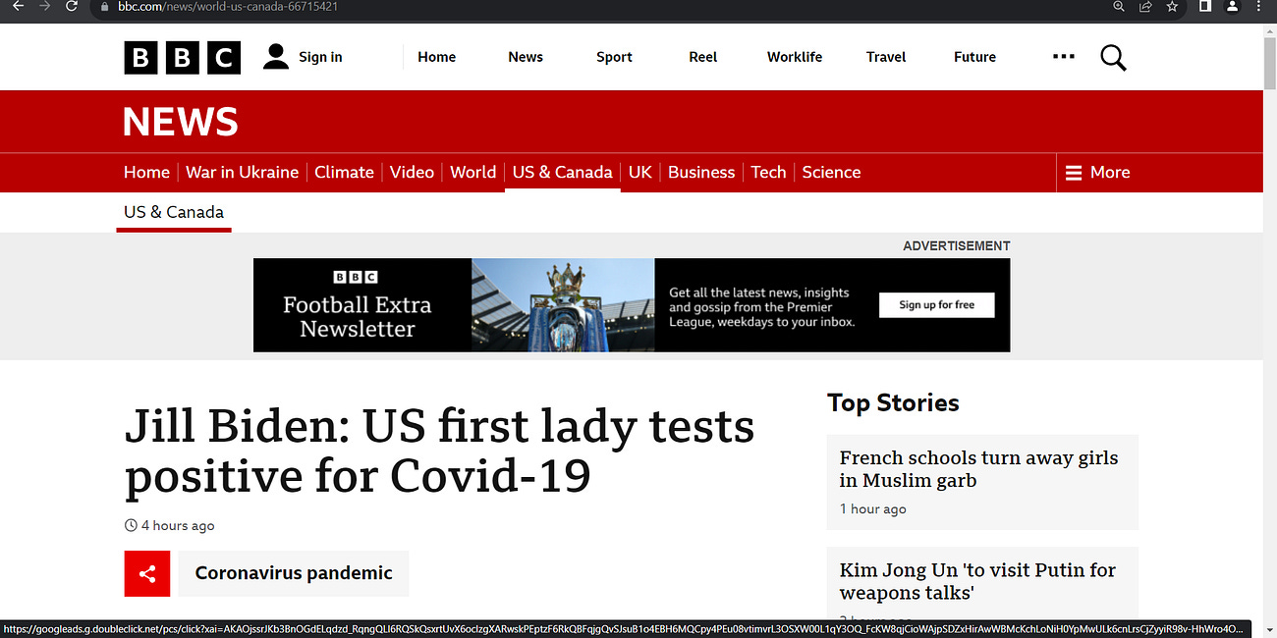
Task: Click the '4 hours ago' timestamp
Action: [178, 525]
